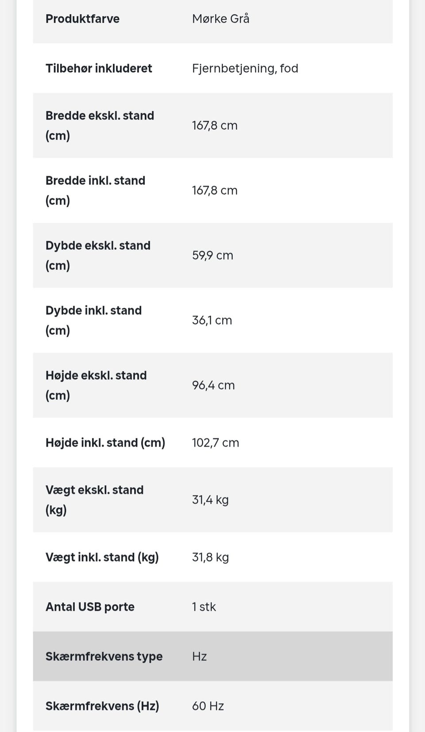425x732 pixels.
Task: Click the Produktfarve label
Action: 82,19
